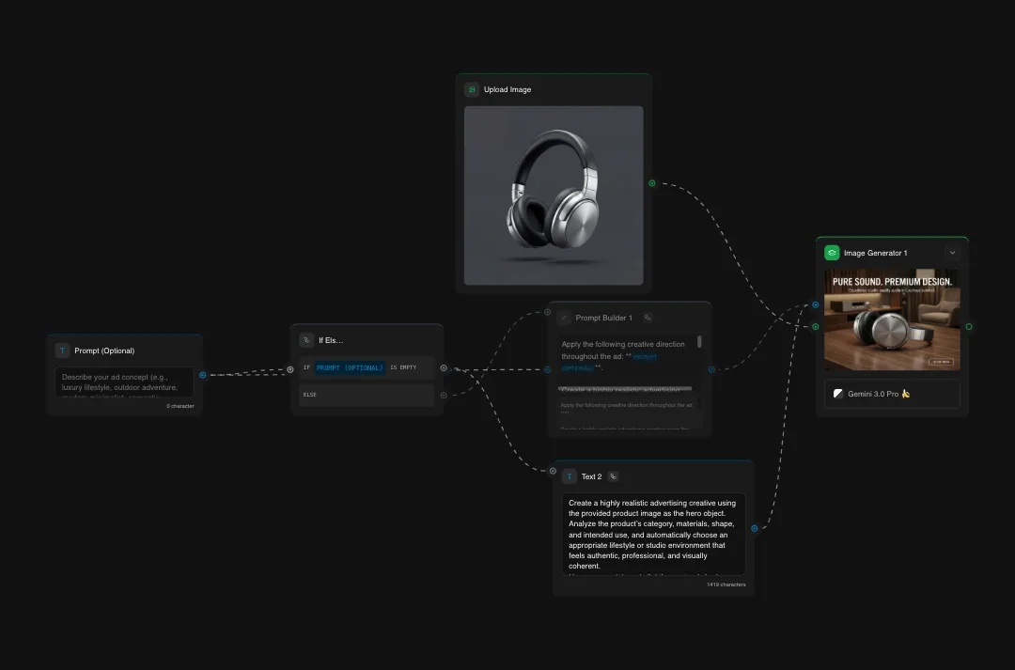Click the Upload Image node's picture icon
1015x670 pixels.
pos(471,89)
